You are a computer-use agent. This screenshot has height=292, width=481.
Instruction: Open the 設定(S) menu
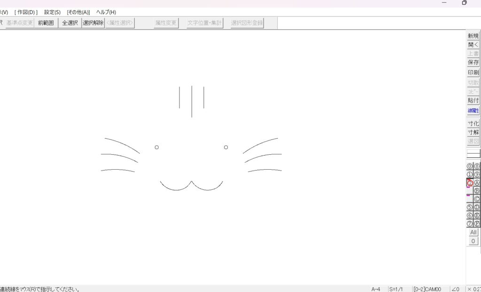pos(52,12)
